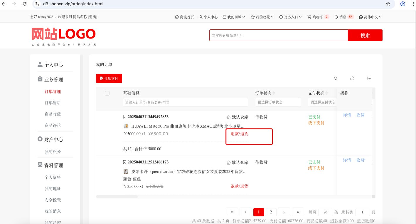Viewport: 416px width, 224px height.
Task: Sort by 订单状态 column sort icon
Action: [274, 93]
